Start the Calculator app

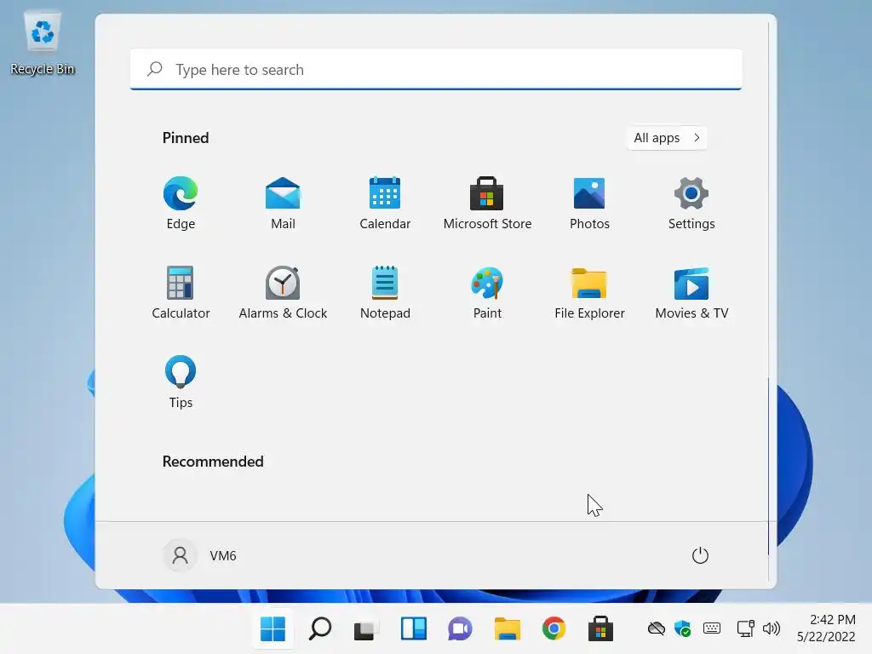click(181, 292)
